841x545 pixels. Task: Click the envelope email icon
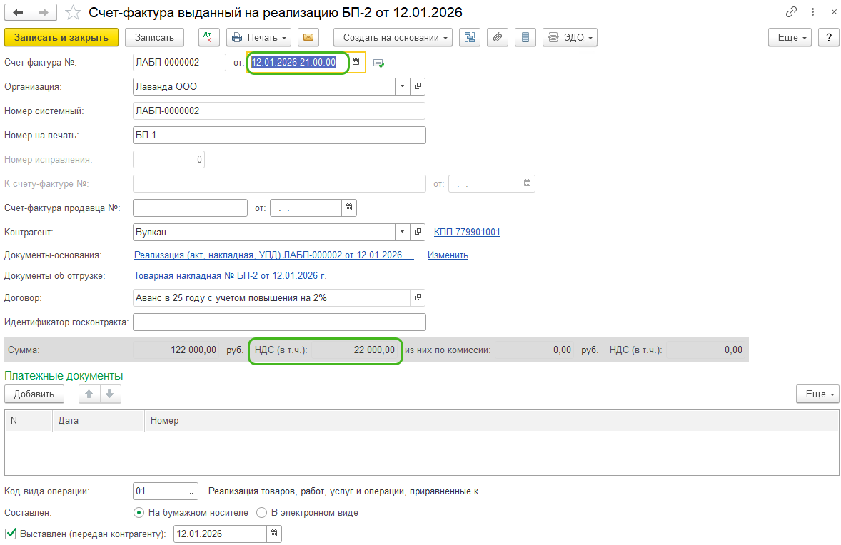[x=308, y=37]
